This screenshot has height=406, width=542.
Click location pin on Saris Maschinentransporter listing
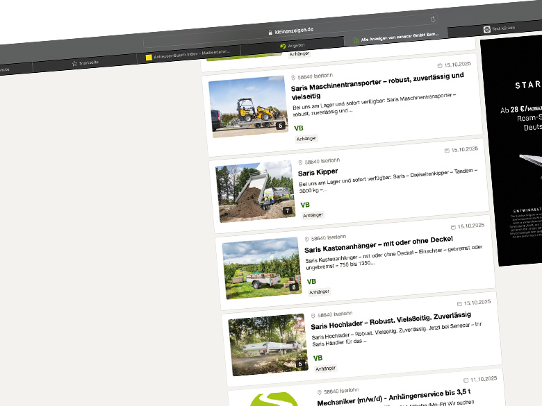(x=293, y=78)
